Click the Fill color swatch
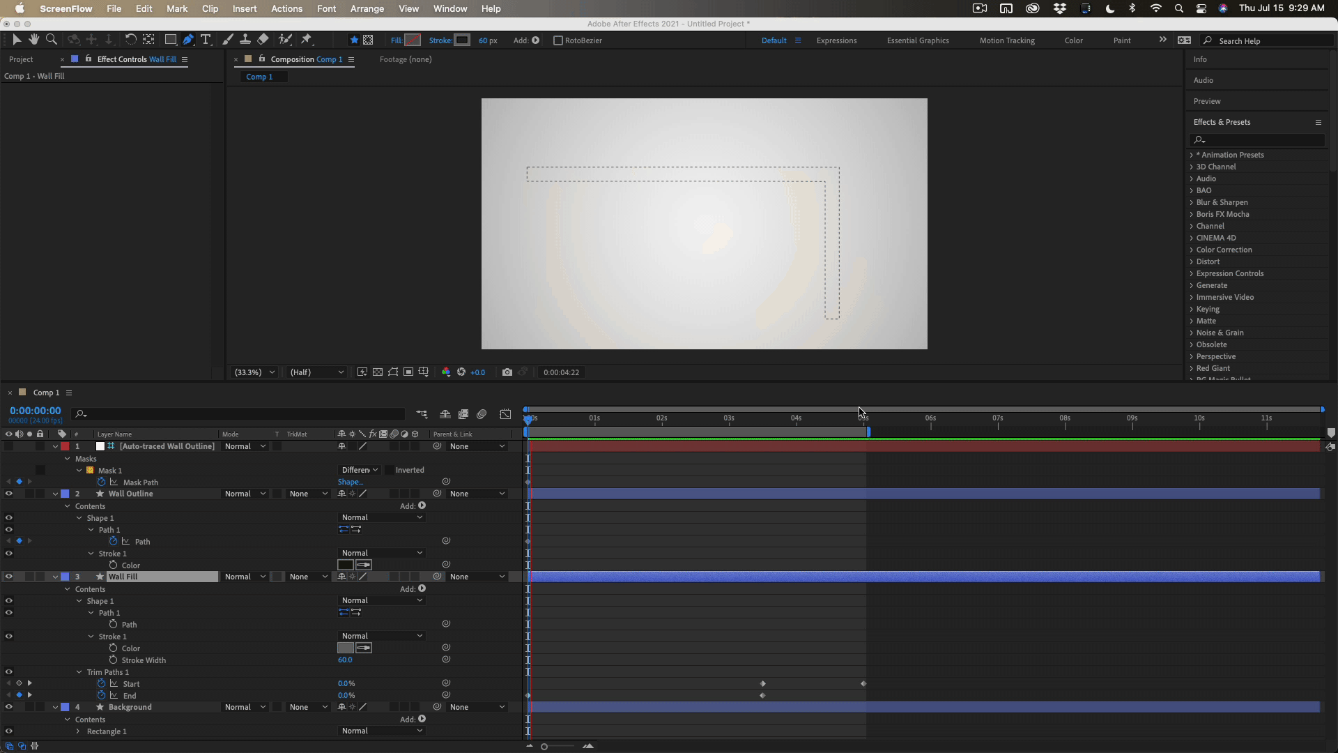 pos(413,40)
